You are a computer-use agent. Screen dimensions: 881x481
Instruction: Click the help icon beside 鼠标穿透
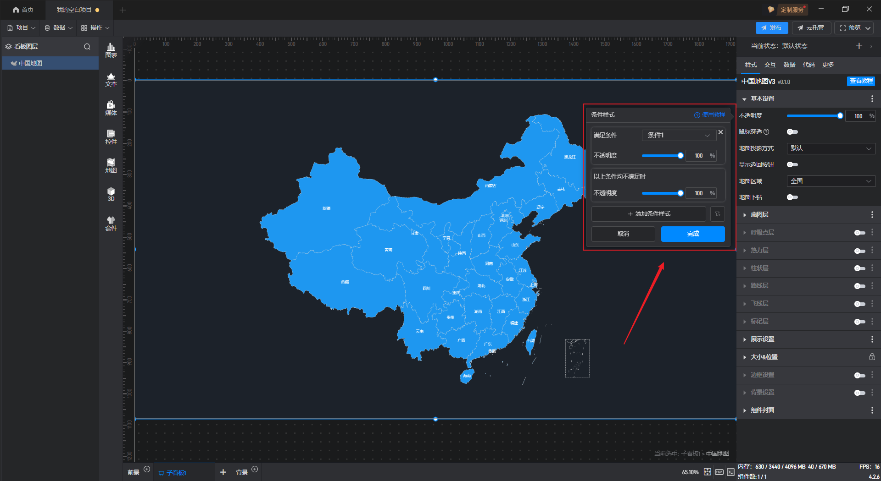click(x=766, y=132)
